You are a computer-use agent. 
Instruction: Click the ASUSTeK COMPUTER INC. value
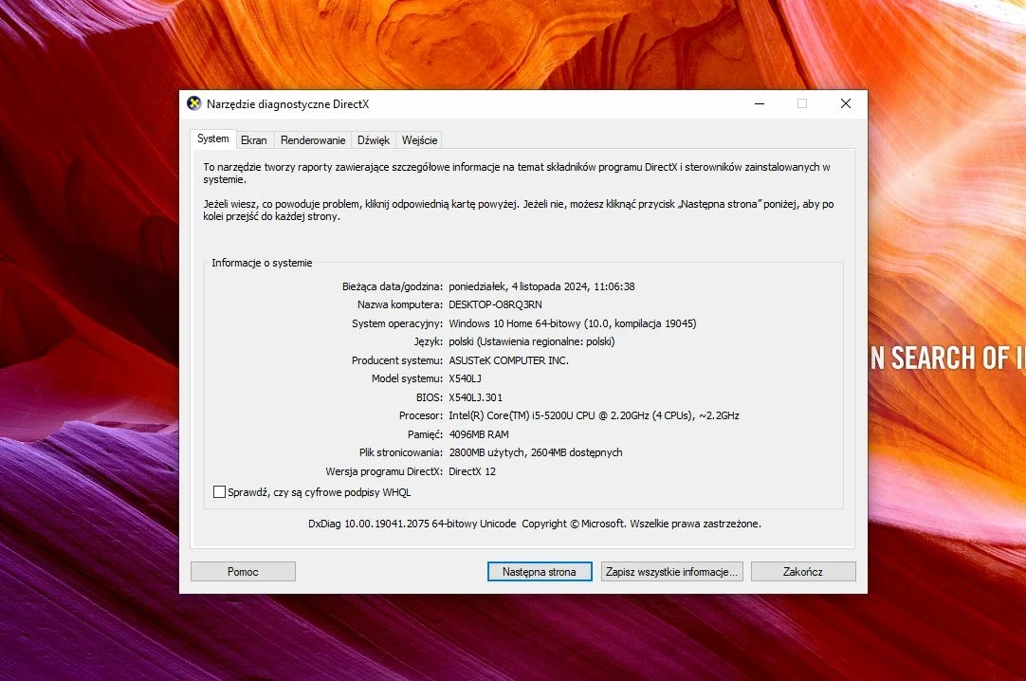(508, 360)
